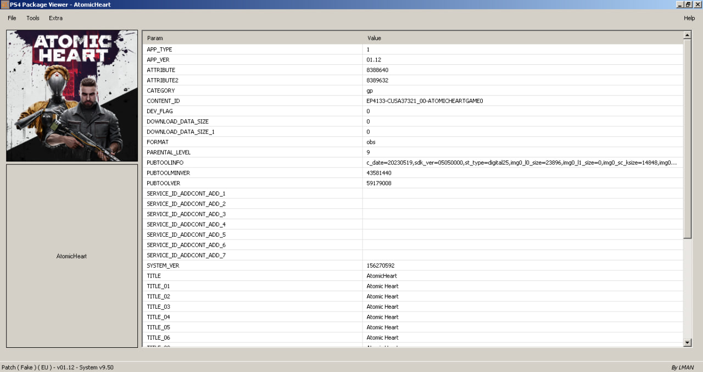Image resolution: width=703 pixels, height=372 pixels.
Task: Select the FORMAT parameter cell
Action: (x=253, y=142)
